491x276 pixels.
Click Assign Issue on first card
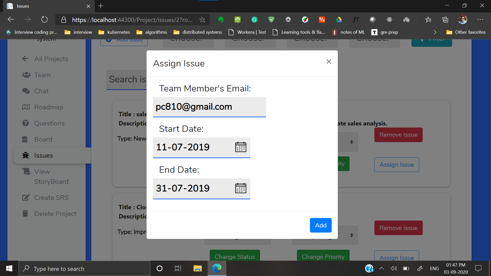click(x=396, y=165)
